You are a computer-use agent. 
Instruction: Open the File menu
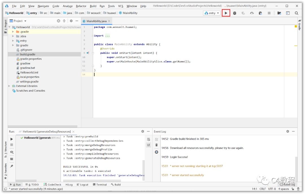tap(14, 6)
